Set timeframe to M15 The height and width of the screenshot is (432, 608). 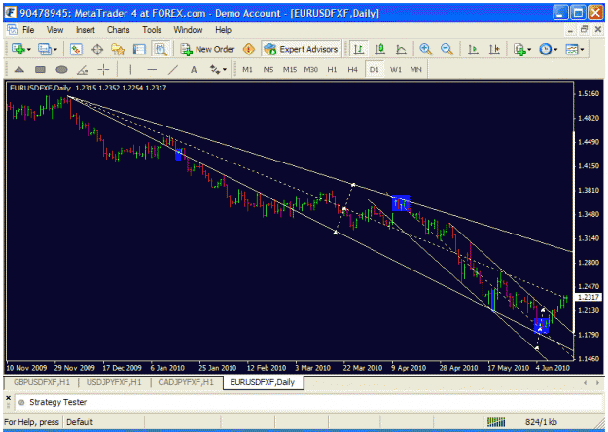(290, 70)
